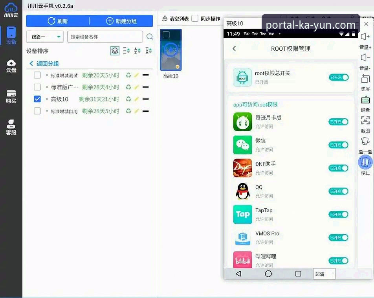Click the edit pencil for 高级10
Viewport: 374px width, 298px height.
136,99
